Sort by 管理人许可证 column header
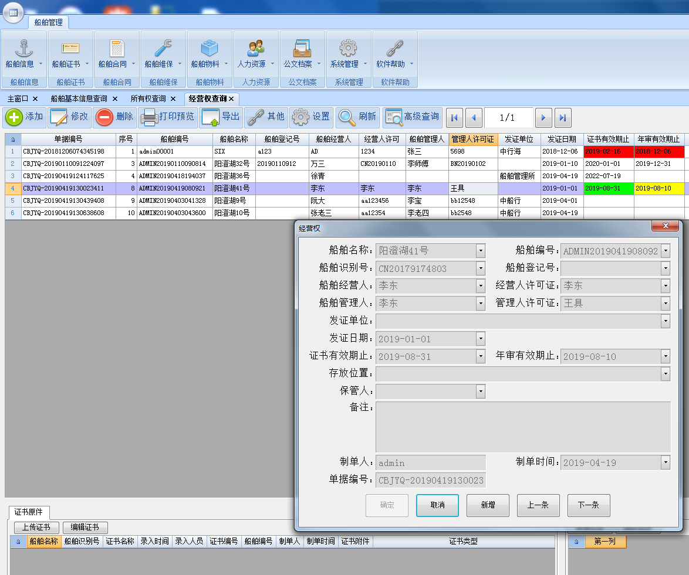Image resolution: width=689 pixels, height=575 pixels. [473, 139]
